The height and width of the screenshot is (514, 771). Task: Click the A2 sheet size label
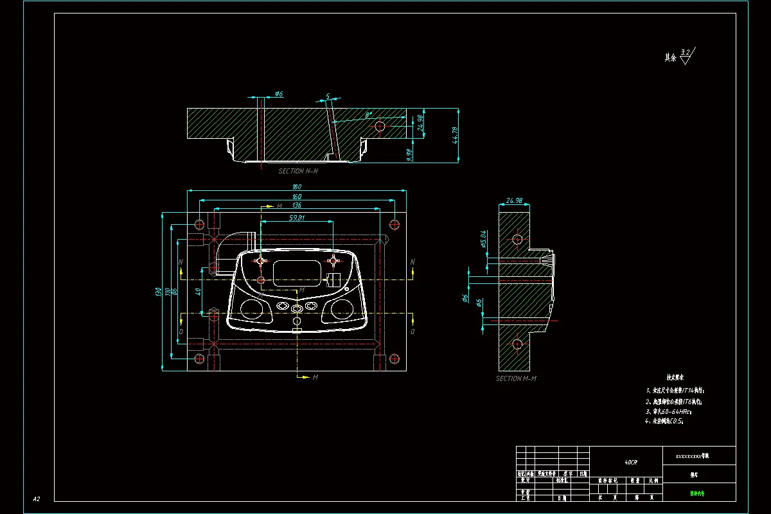click(x=37, y=499)
